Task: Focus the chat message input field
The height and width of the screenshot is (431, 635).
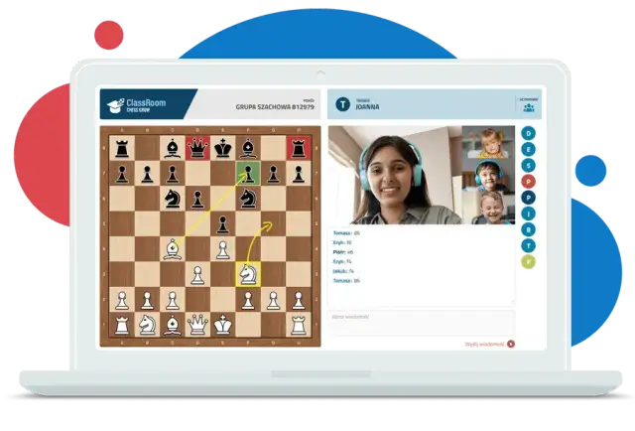Action: (421, 322)
